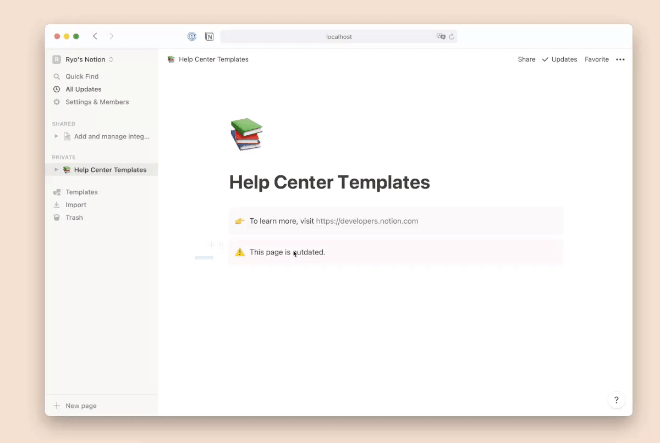Click the translate icon in address bar

pos(441,37)
